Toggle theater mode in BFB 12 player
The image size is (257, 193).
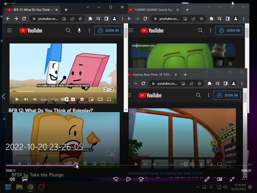coord(100,99)
